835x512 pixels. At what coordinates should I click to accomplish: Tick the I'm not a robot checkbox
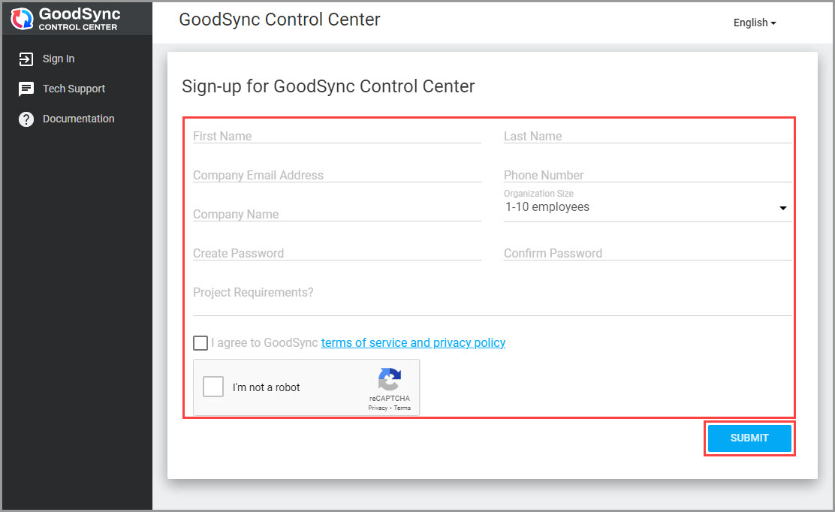coord(213,386)
